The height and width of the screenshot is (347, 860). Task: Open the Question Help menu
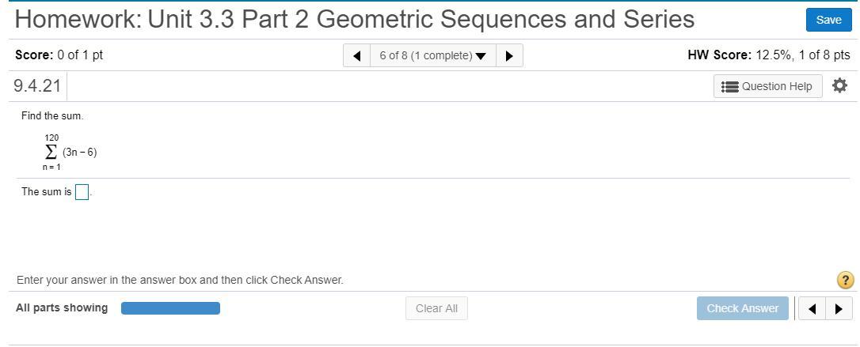767,86
